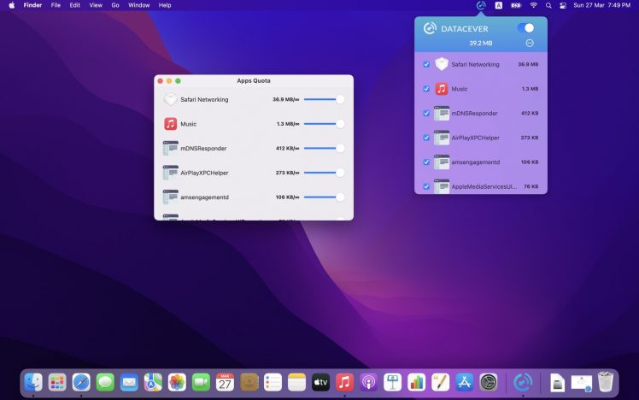This screenshot has height=400, width=639.
Task: Open Spotlight search from the menu bar
Action: (548, 5)
